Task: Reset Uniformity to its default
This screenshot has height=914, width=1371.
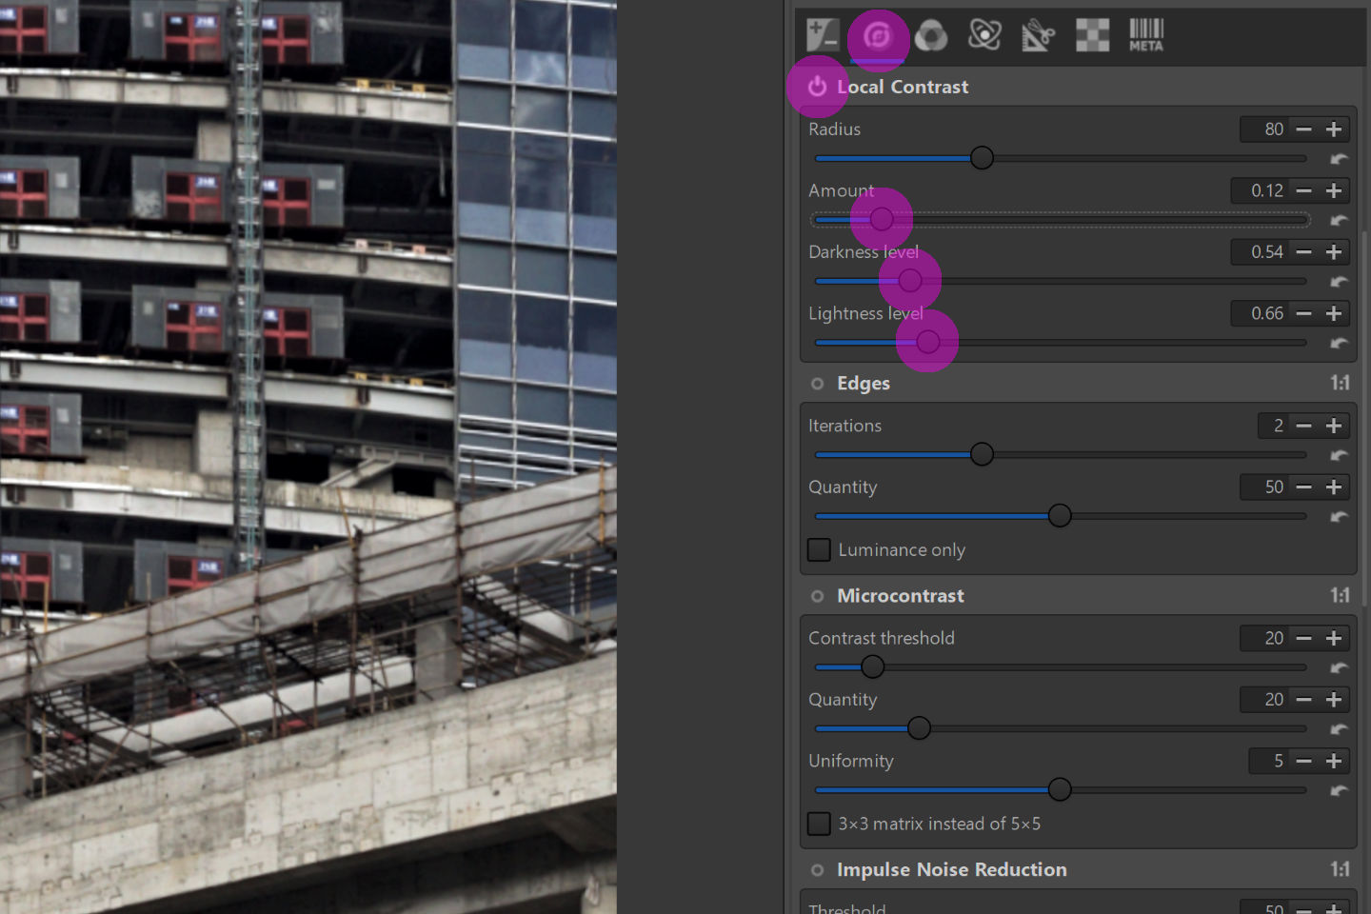Action: tap(1339, 790)
